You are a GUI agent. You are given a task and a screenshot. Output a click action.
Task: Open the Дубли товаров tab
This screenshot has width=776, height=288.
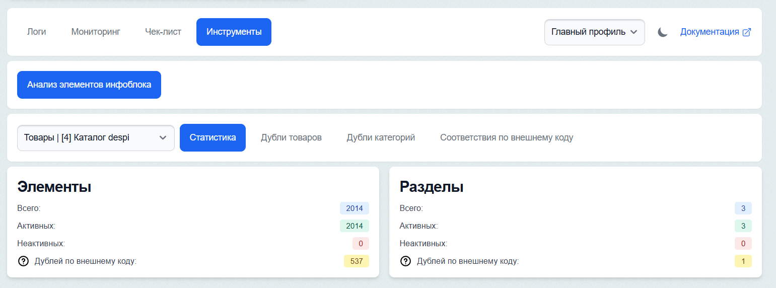click(x=291, y=137)
